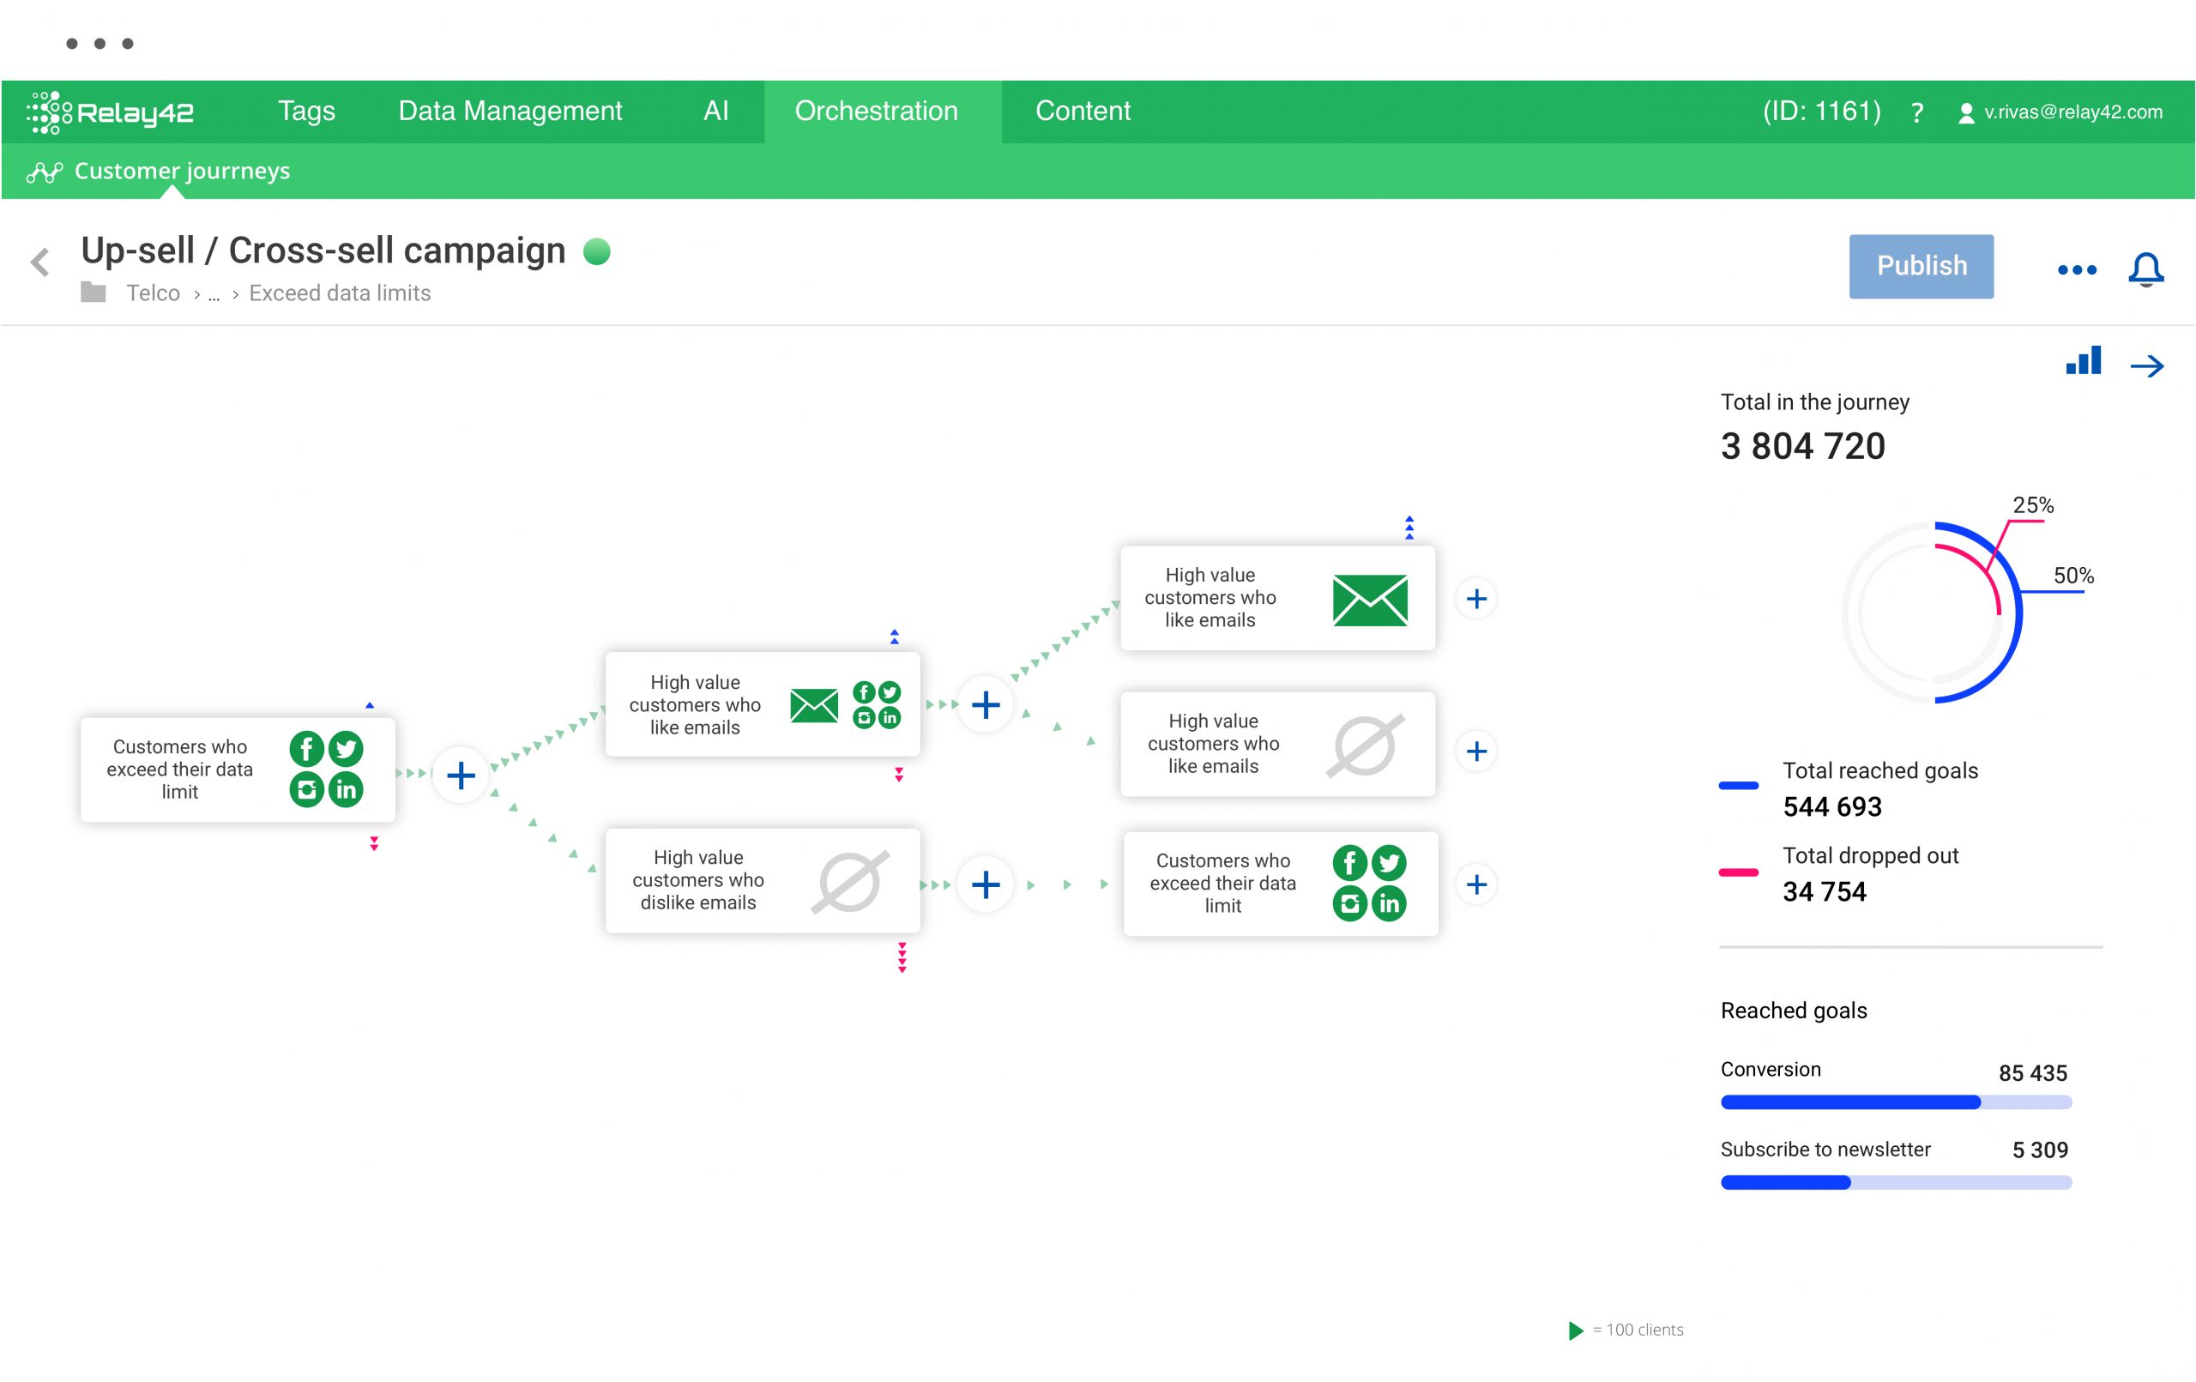Click the Total in the journey value 3 804 720

[1802, 446]
